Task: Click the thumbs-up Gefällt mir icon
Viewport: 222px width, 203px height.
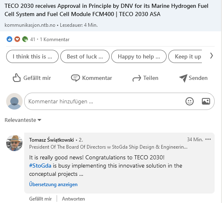Action: [x=16, y=78]
